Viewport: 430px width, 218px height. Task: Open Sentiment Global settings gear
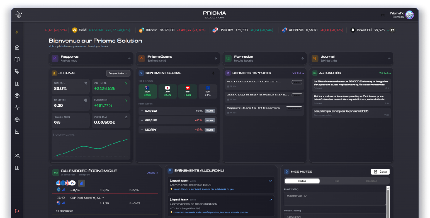pyautogui.click(x=213, y=73)
